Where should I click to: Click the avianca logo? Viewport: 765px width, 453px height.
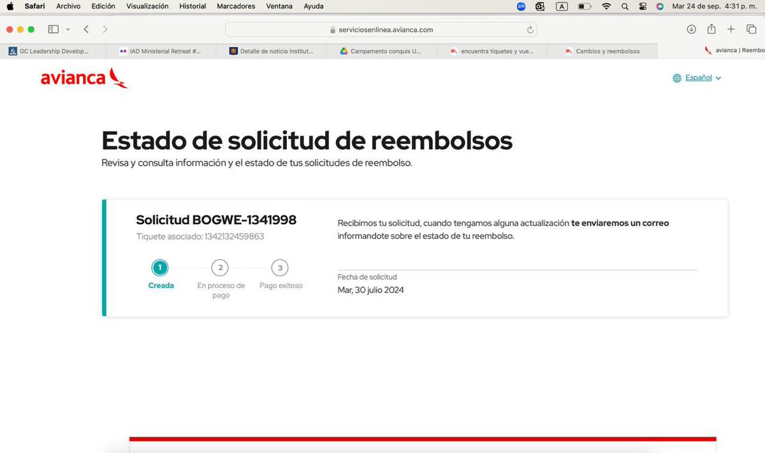click(x=84, y=78)
